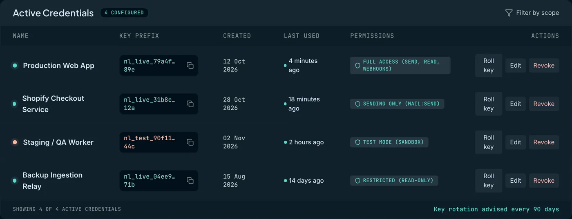Edit the Backup Ingestion Relay credential

click(x=516, y=180)
